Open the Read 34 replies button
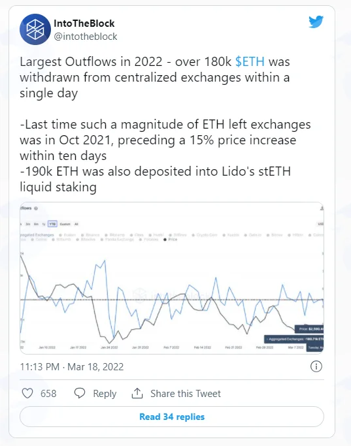The height and width of the screenshot is (446, 351). click(172, 417)
